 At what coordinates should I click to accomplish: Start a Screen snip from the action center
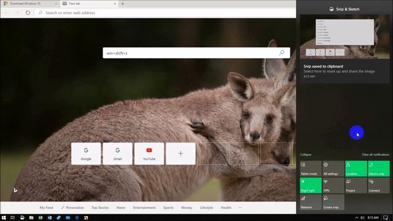click(x=333, y=202)
